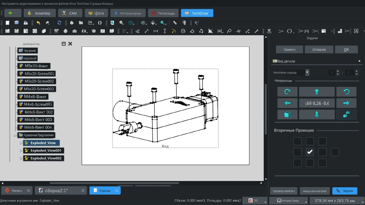Check the top-left secondary projection box
This screenshot has height=205, width=365.
click(x=297, y=141)
